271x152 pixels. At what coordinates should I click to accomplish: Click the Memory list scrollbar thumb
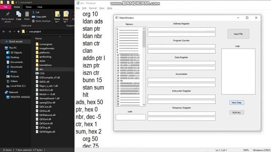(x=144, y=39)
